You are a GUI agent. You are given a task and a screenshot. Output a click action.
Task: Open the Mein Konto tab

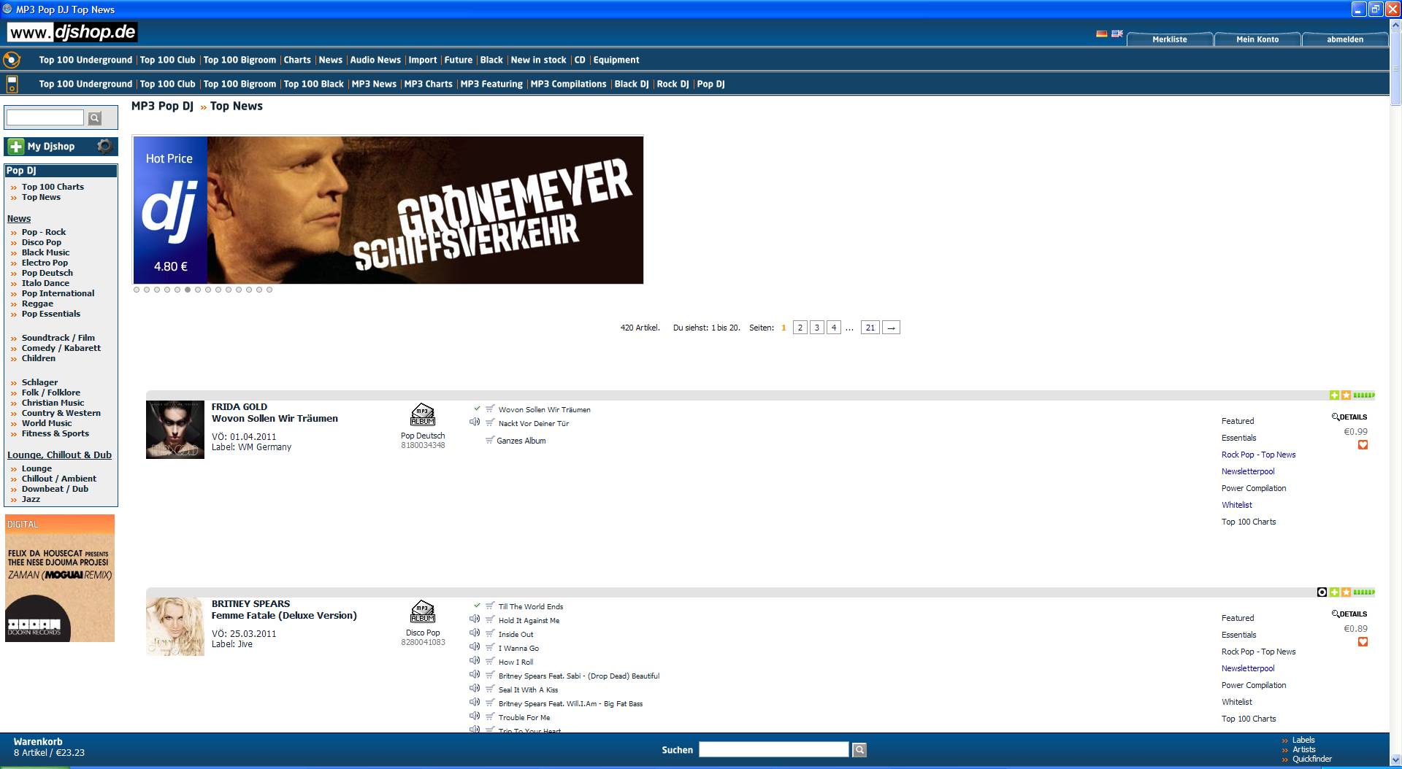[x=1257, y=39]
